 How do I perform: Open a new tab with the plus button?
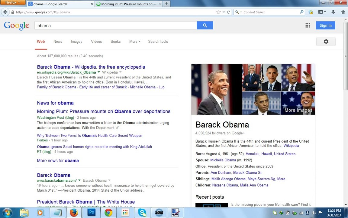(166, 4)
